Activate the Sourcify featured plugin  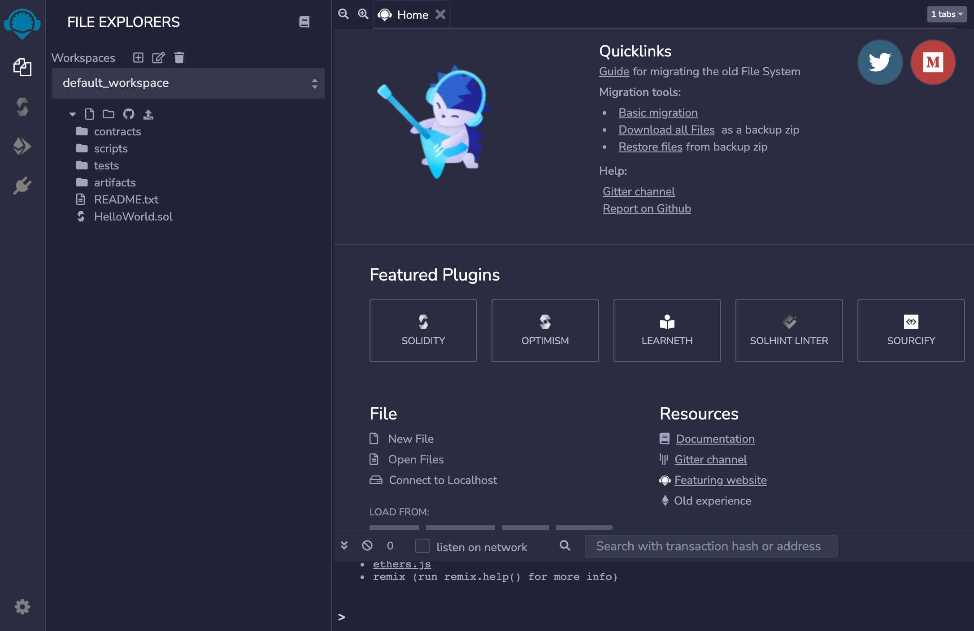point(911,331)
